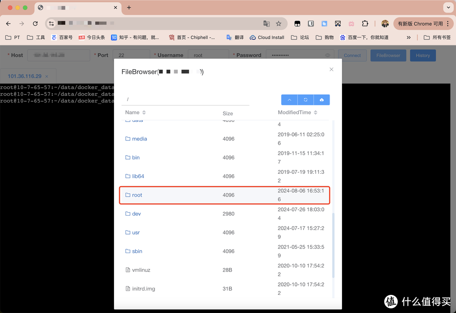This screenshot has width=456, height=313.
Task: Open the 论坛 bookmarks folder
Action: coord(300,38)
